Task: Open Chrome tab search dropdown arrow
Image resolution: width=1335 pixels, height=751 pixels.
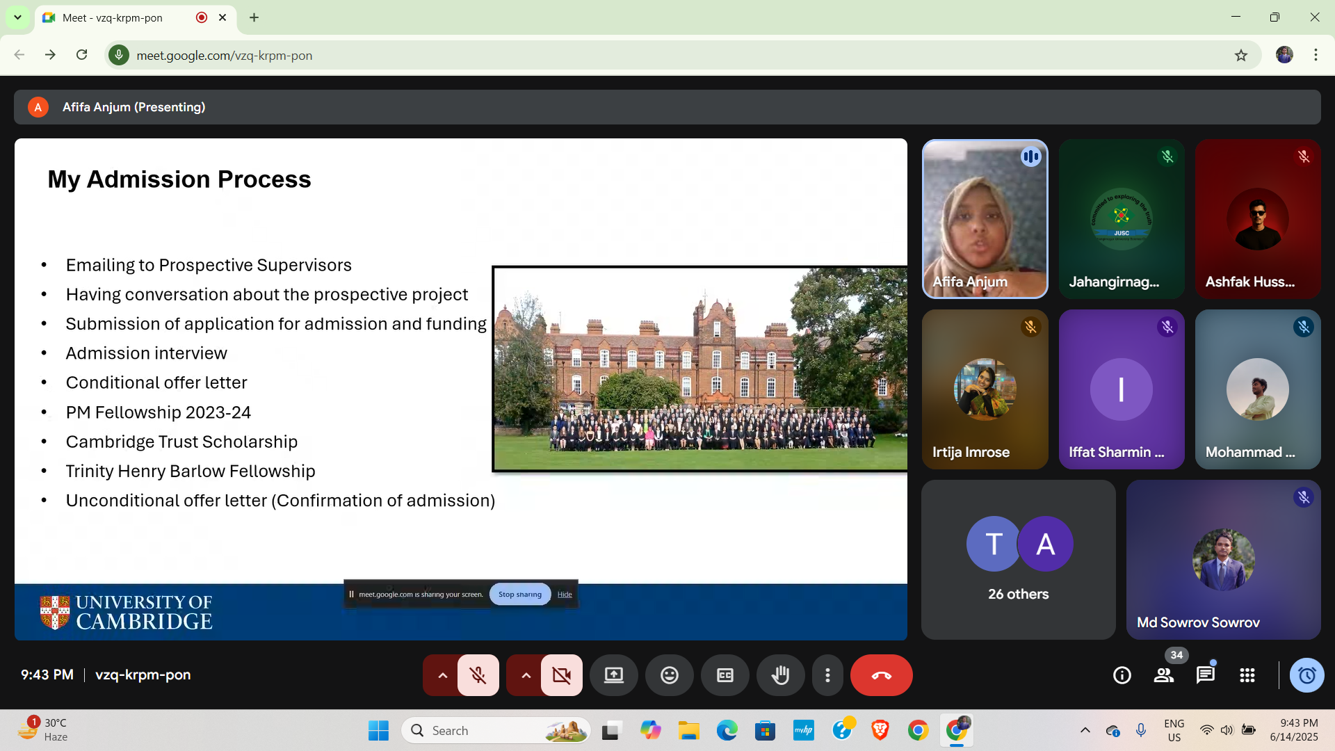Action: tap(17, 17)
